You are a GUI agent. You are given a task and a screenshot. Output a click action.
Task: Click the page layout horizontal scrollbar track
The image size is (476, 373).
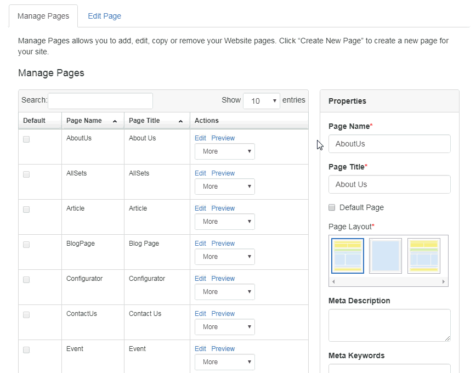(389, 281)
